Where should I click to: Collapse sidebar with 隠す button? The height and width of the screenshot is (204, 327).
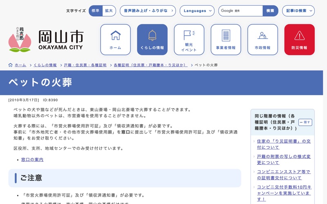click(305, 122)
